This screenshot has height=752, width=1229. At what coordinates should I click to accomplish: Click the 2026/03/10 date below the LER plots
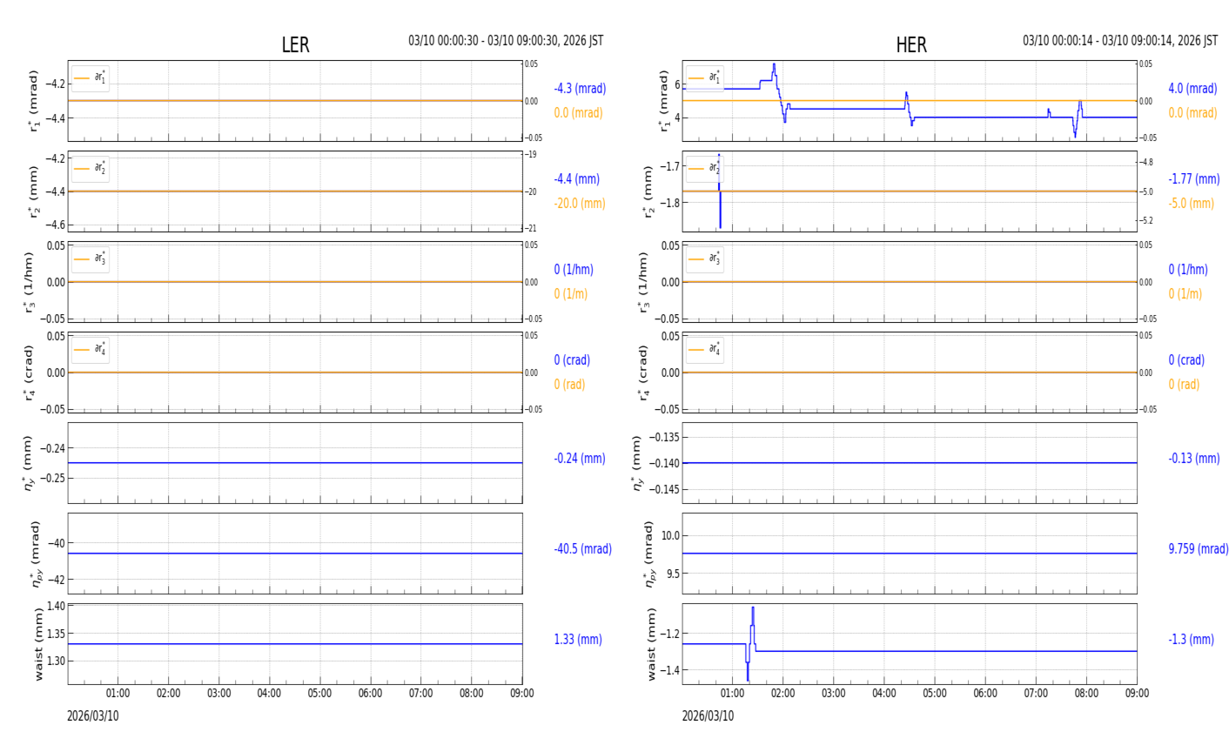point(93,716)
